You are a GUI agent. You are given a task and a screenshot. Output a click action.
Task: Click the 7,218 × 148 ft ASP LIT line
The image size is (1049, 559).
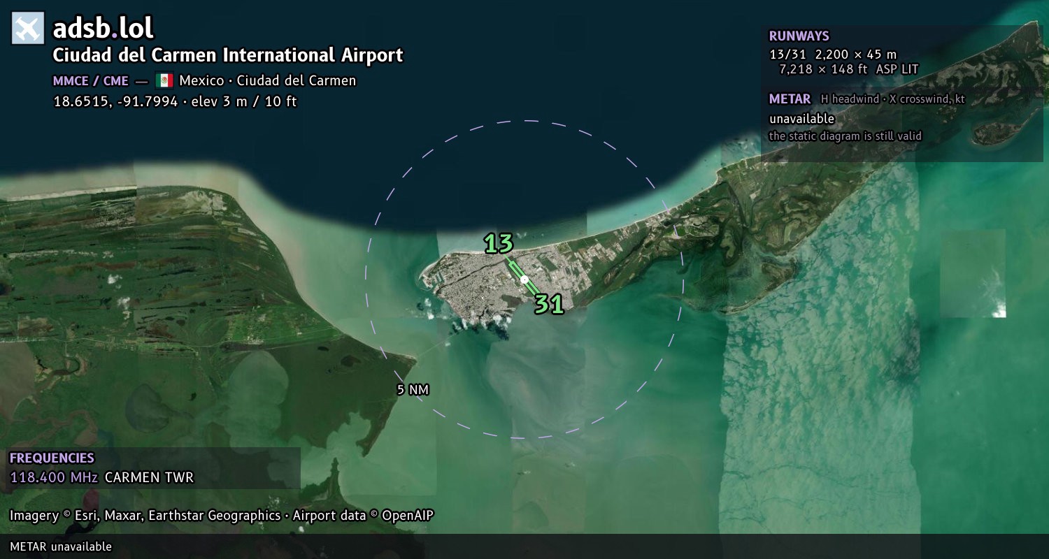(x=848, y=69)
